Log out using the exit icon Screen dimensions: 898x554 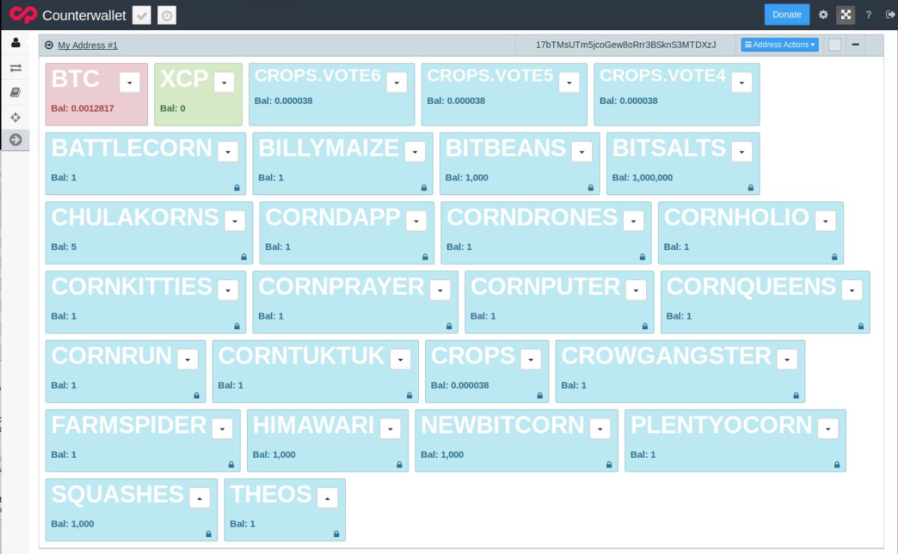(x=890, y=14)
